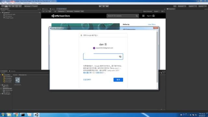This screenshot has width=208, height=117.
Task: Click the FAQ button
Action: [82, 11]
